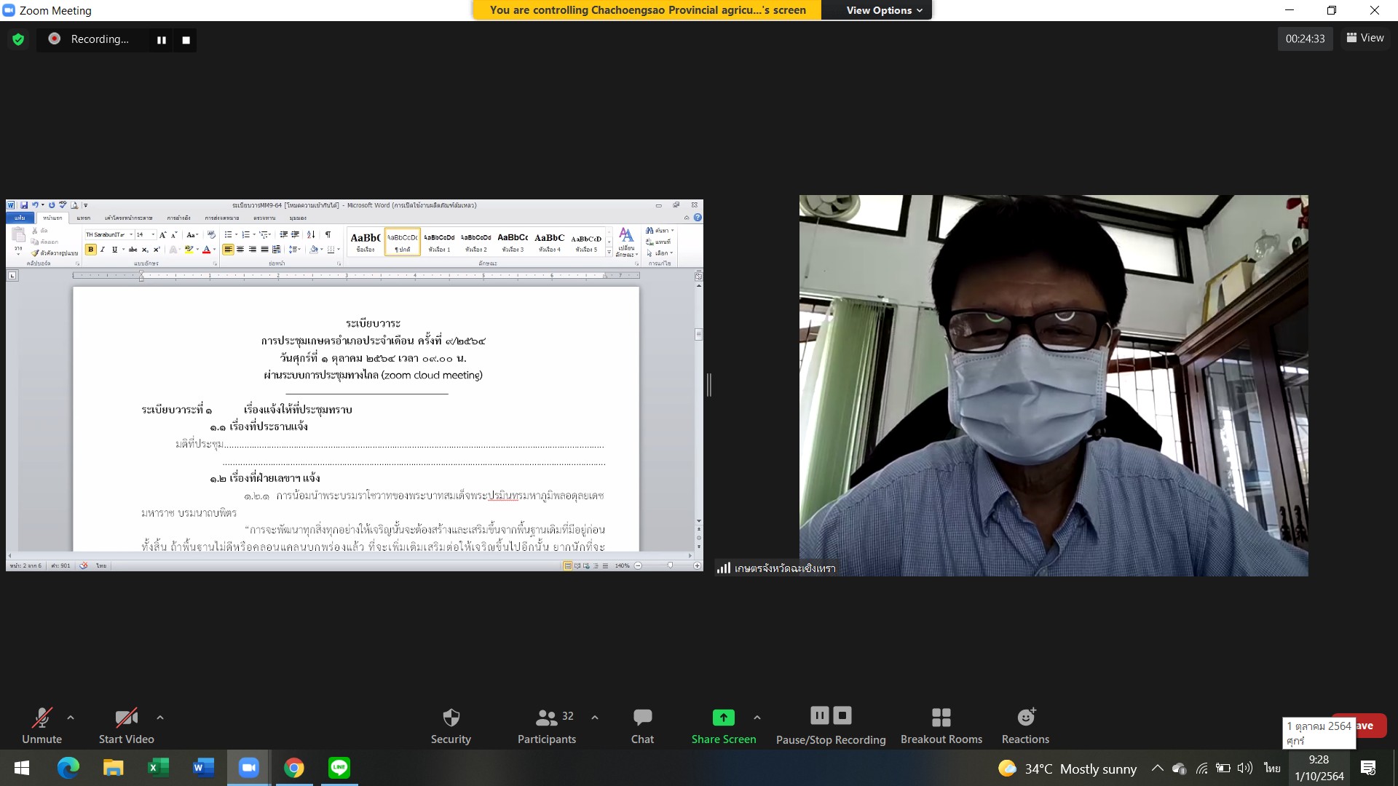Pause the recording in the top bar
This screenshot has height=786, width=1398.
162,40
